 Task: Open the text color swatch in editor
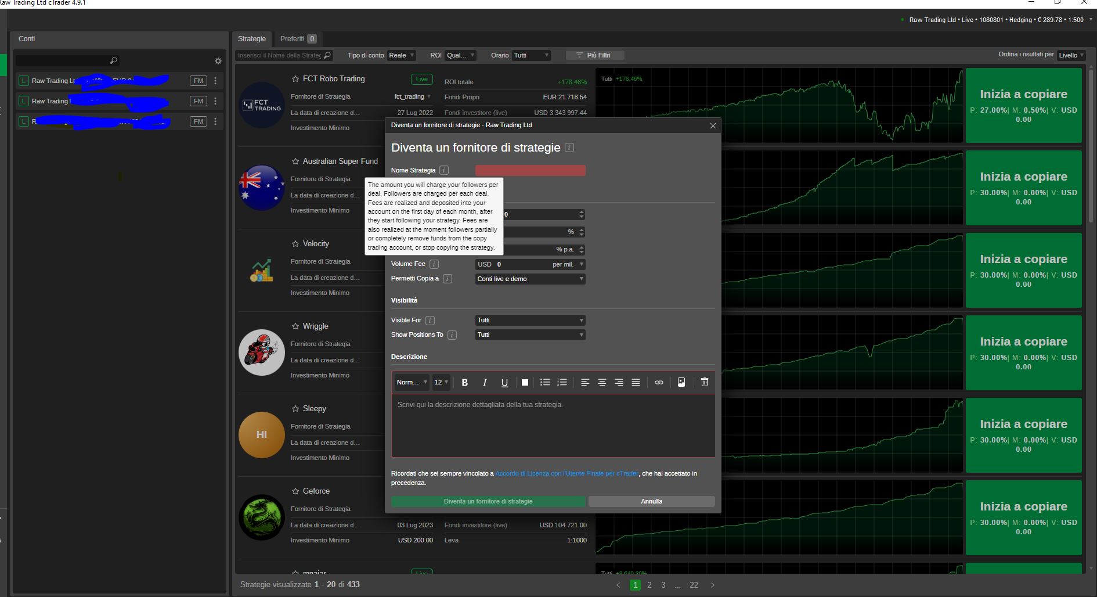(x=525, y=382)
